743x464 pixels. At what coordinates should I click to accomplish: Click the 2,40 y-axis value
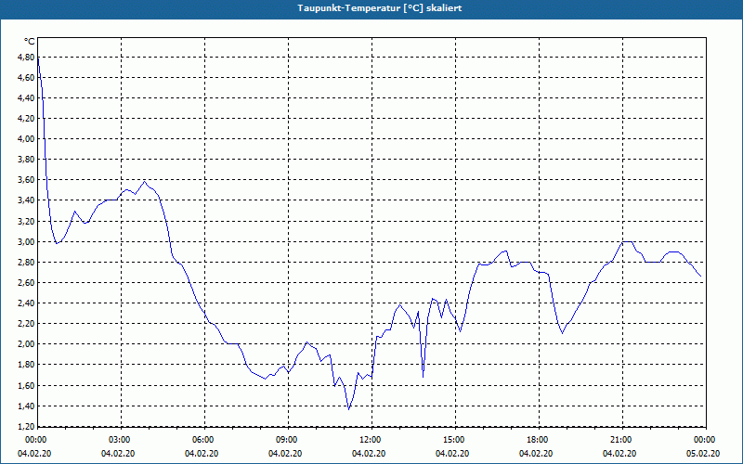point(26,303)
